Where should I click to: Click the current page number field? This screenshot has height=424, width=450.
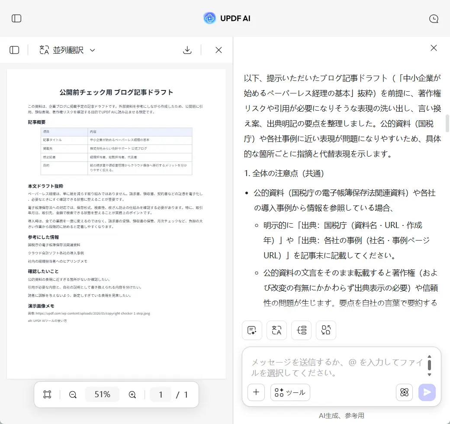point(161,395)
